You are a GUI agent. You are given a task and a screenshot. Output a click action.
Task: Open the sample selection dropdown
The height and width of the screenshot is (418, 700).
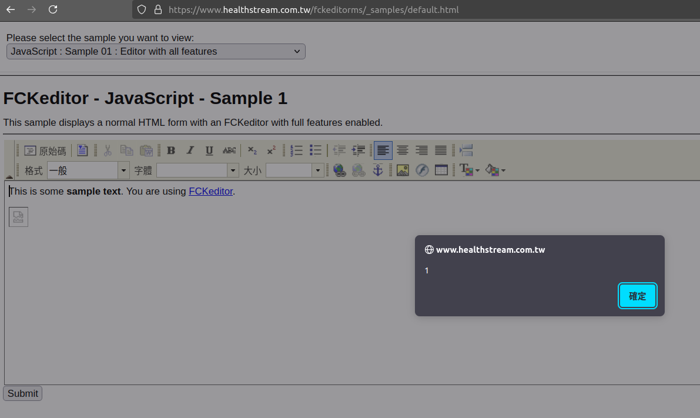coord(156,51)
